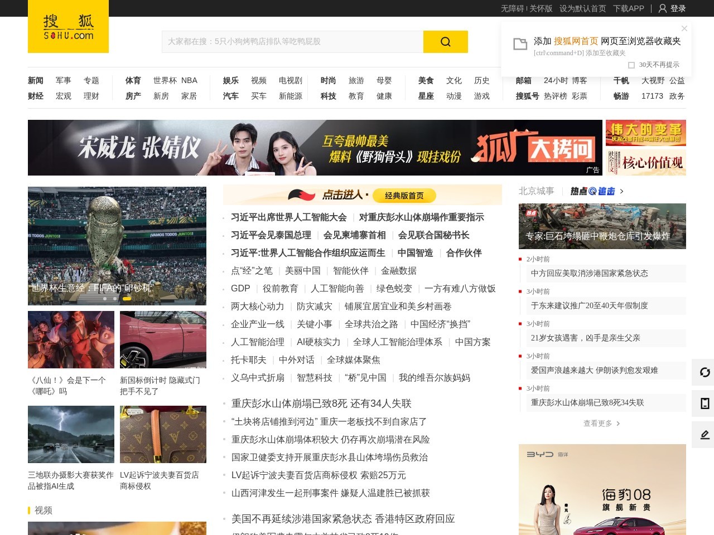Open the 科技 channel

329,96
